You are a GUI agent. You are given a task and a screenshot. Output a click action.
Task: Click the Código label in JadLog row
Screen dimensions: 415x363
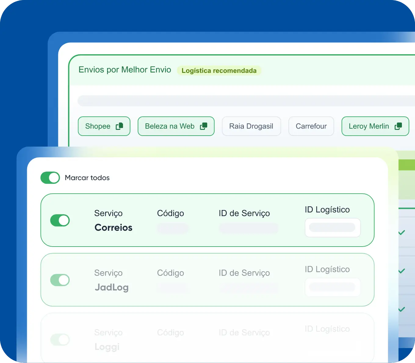tap(171, 273)
